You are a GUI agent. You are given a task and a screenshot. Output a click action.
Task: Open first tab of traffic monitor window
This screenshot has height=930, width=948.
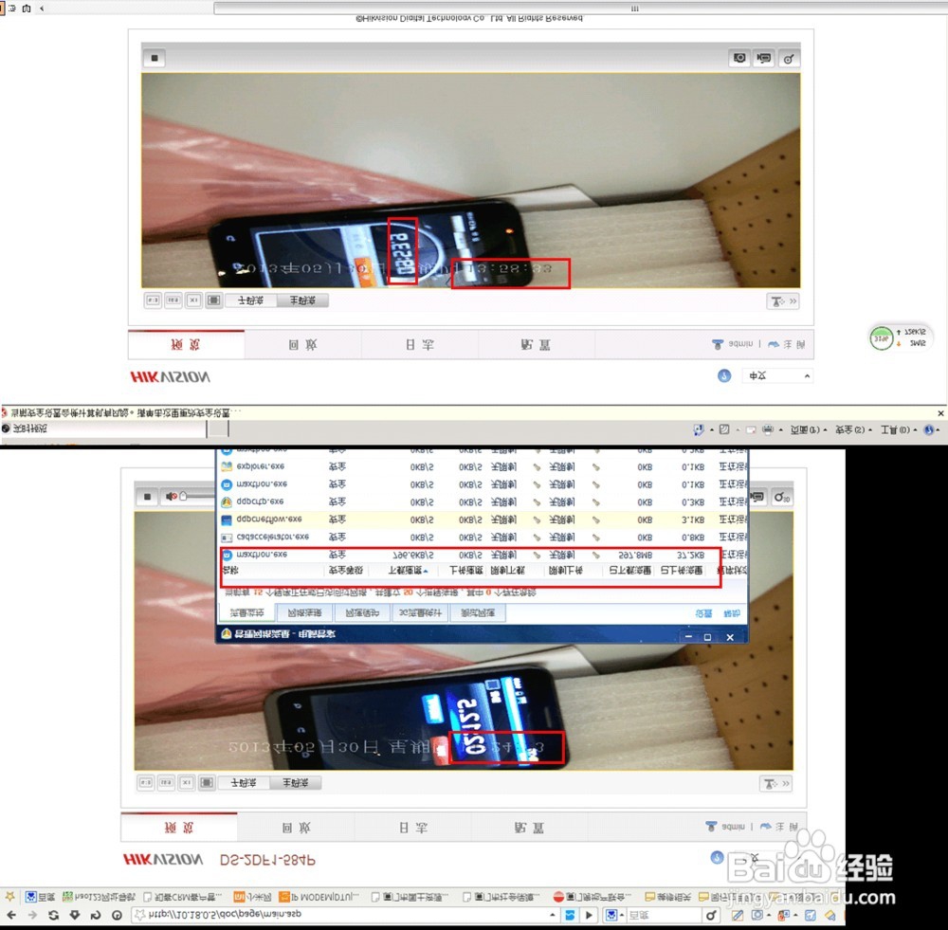click(x=246, y=612)
